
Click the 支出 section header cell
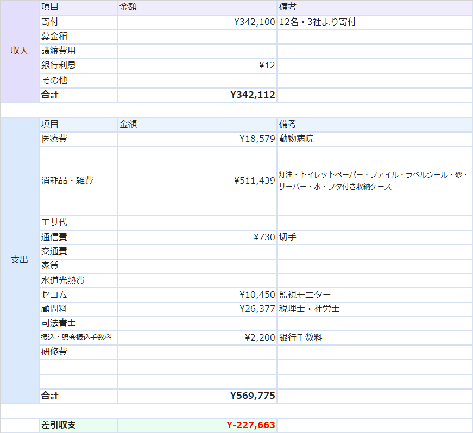tap(20, 260)
